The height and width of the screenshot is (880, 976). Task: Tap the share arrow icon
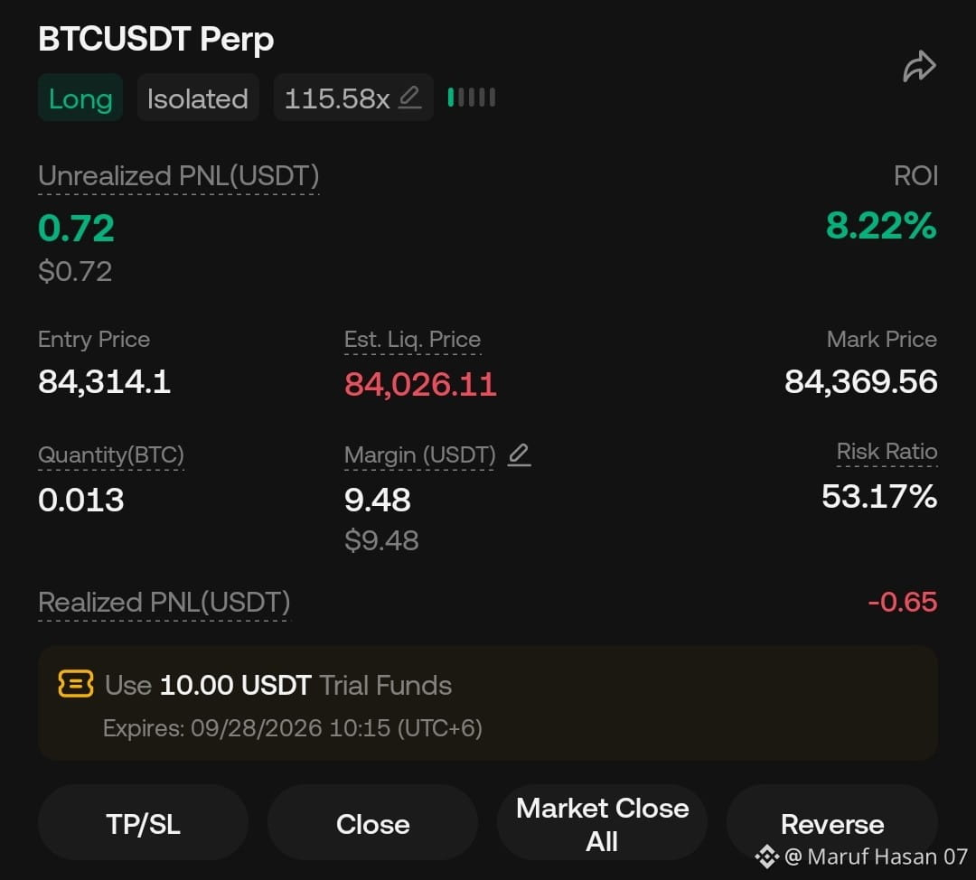pyautogui.click(x=919, y=67)
